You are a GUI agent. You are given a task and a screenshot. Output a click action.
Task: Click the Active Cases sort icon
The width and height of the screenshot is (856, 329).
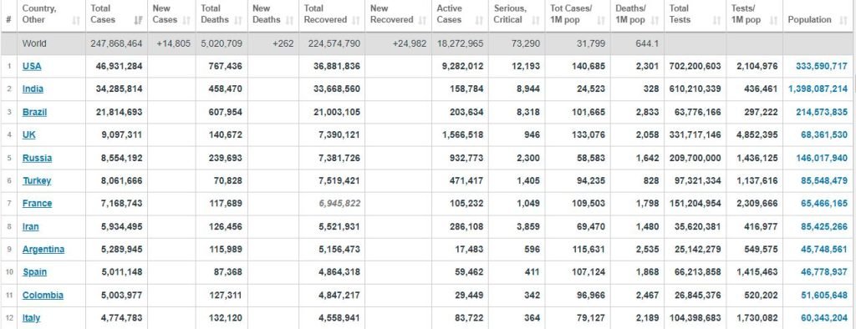479,20
